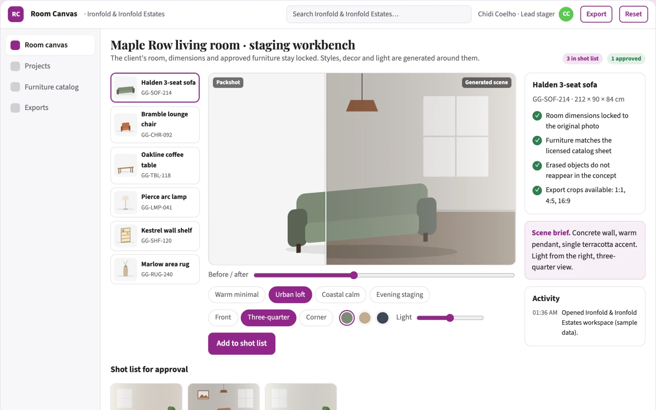Focus the Search Ironfold & Ironfold Estates field
Viewport: 656px width, 410px height.
[x=379, y=14]
